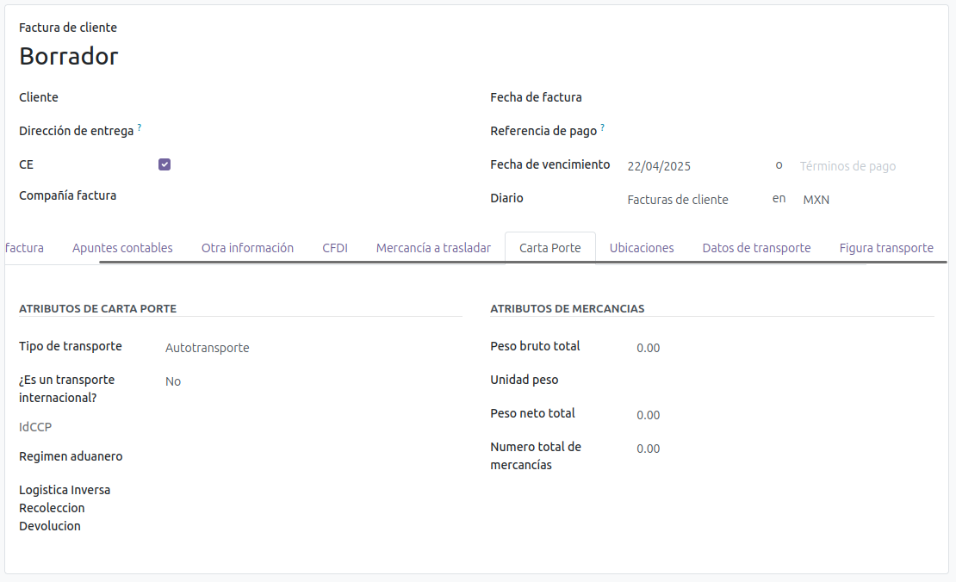The width and height of the screenshot is (956, 582).
Task: Show the Figura transporte tab
Action: [886, 248]
